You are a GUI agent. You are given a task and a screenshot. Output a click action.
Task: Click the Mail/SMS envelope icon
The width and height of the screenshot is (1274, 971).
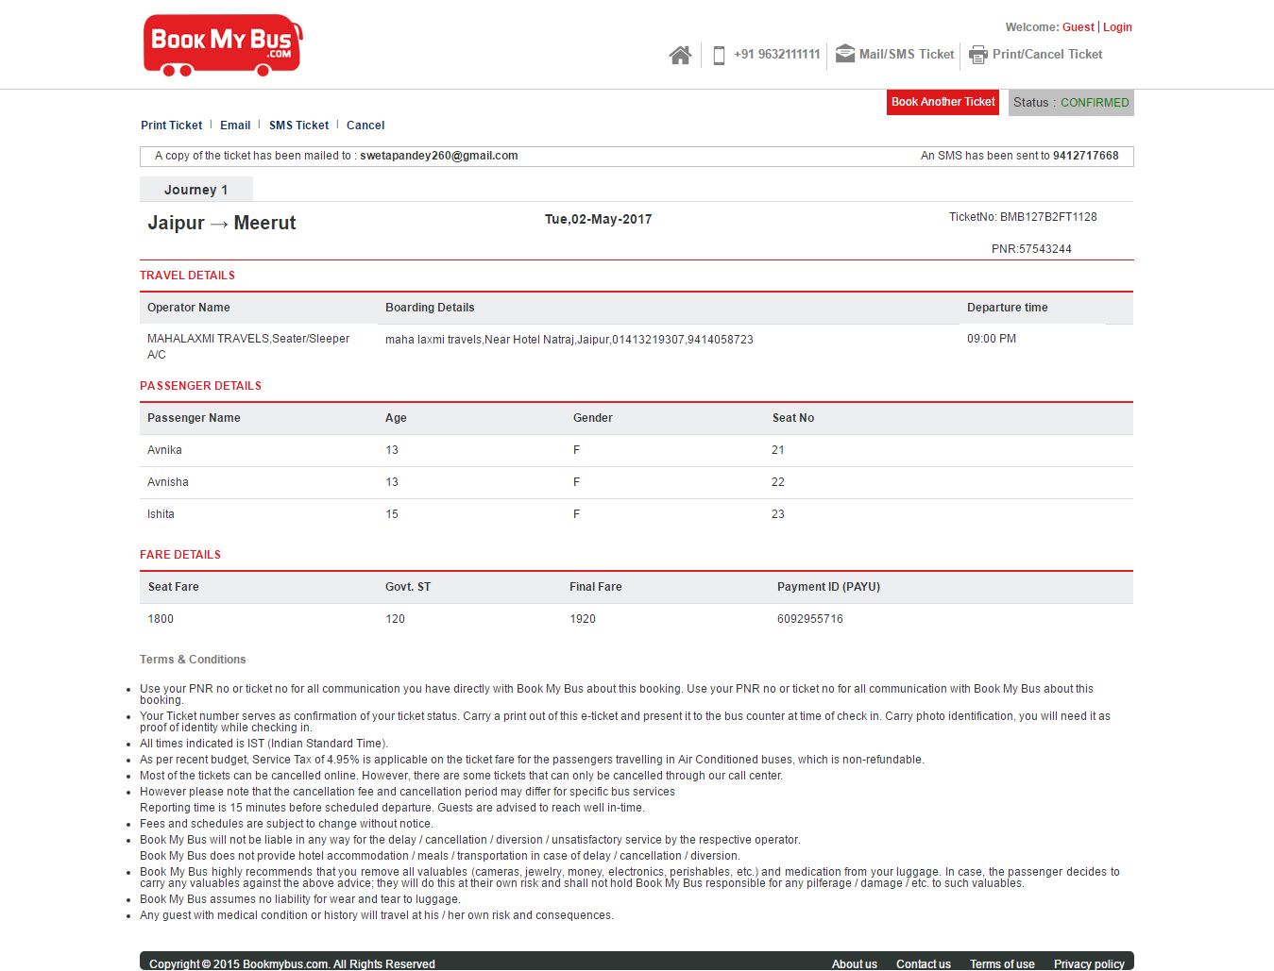845,54
